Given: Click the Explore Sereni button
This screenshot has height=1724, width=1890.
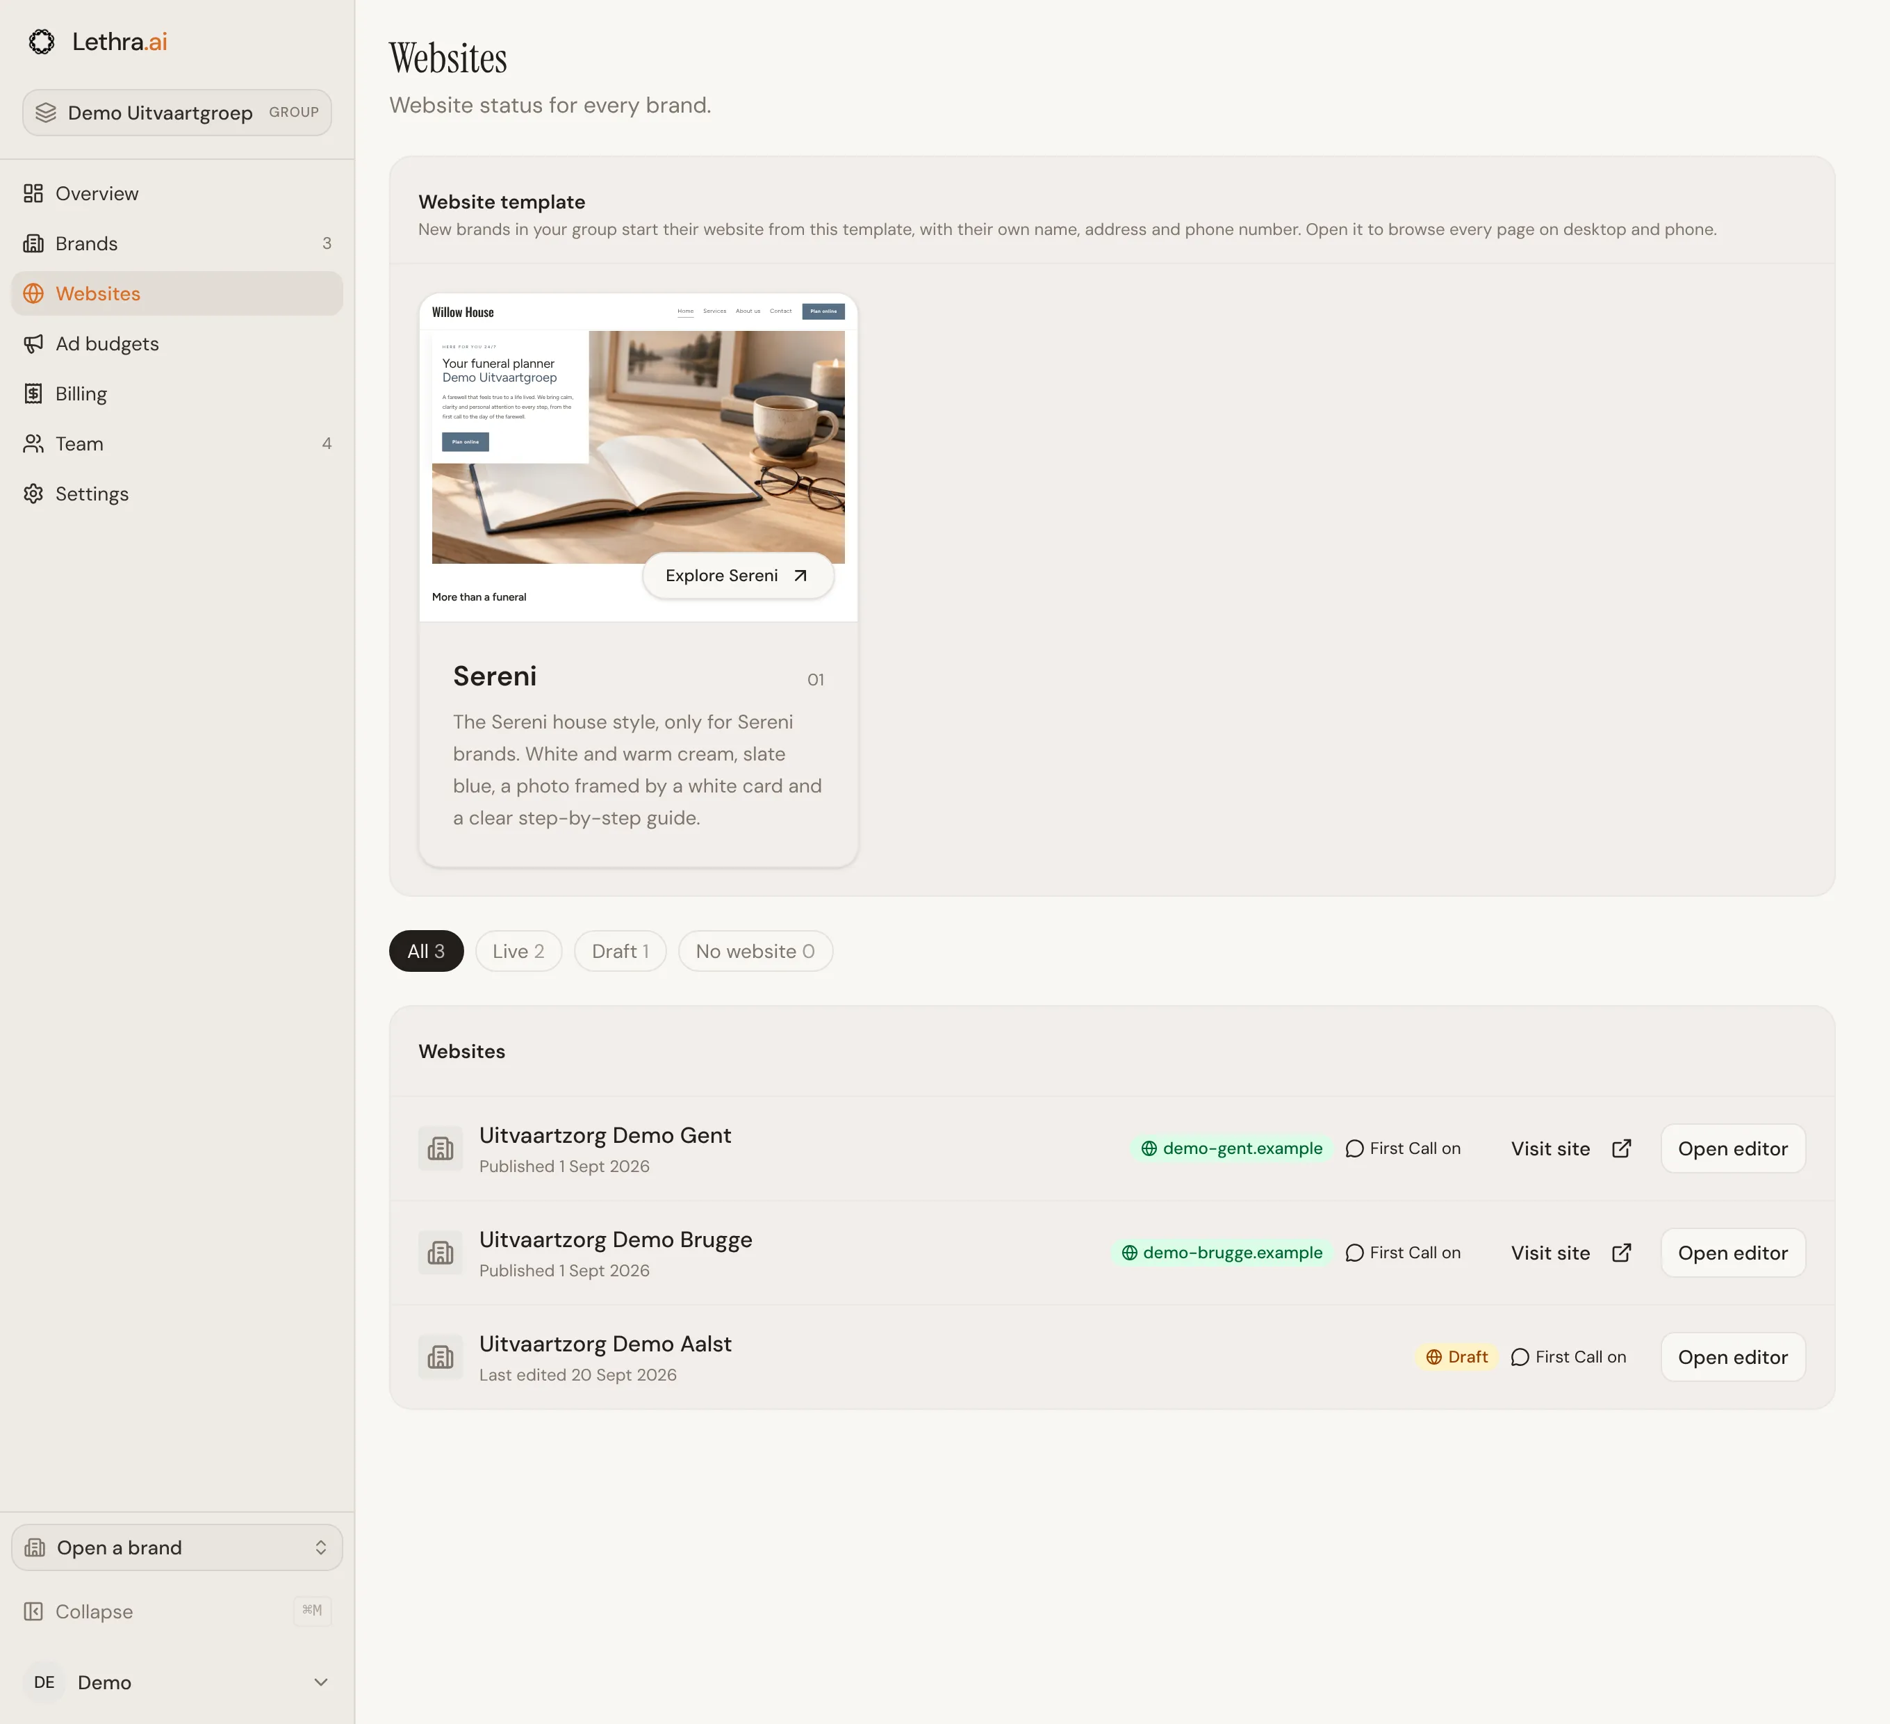Looking at the screenshot, I should pyautogui.click(x=738, y=576).
